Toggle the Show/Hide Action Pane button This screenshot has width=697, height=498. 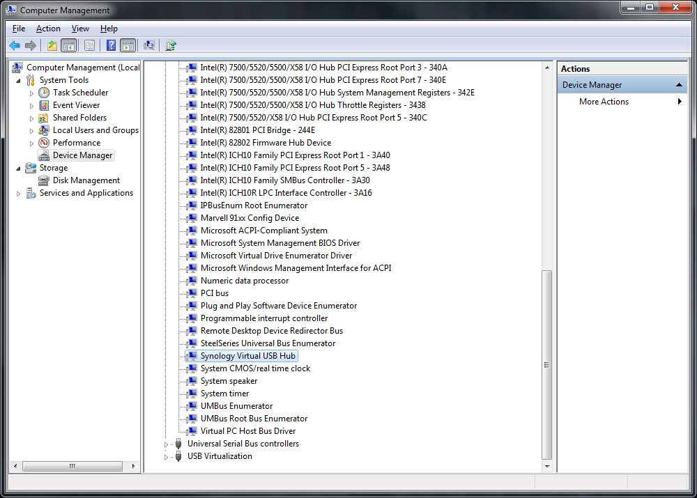(128, 45)
